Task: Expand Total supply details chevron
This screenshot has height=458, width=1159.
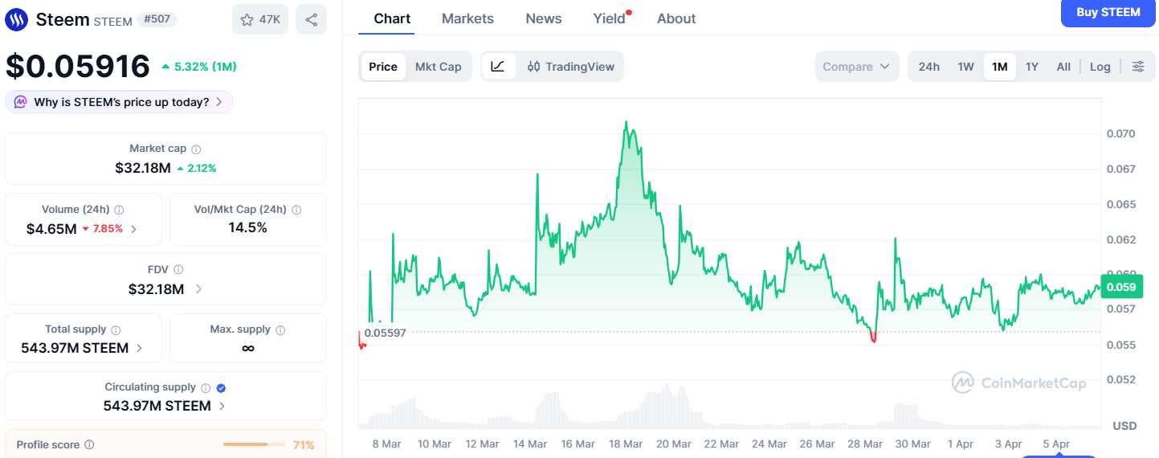Action: 140,348
